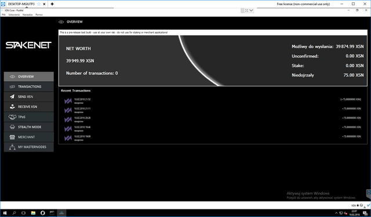Viewport: 371px width, 217px height.
Task: Open the Narzędzia menu
Action: [x=27, y=15]
